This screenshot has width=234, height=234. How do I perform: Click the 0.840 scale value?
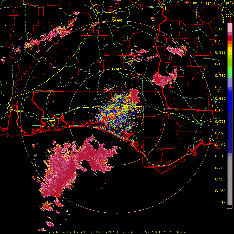point(220,64)
